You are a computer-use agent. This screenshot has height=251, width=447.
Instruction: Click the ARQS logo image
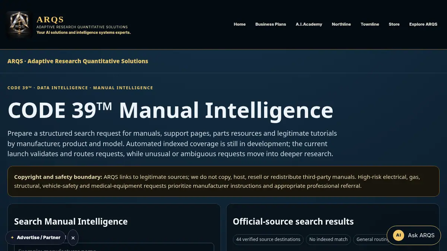(x=19, y=24)
